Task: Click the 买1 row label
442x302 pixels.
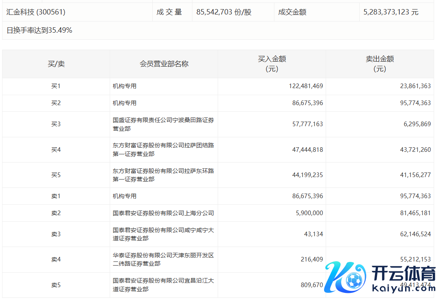Action: 56,86
